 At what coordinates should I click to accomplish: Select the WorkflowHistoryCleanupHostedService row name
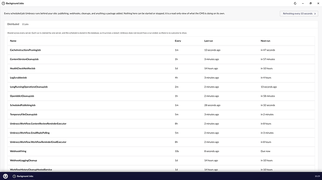tap(31, 170)
